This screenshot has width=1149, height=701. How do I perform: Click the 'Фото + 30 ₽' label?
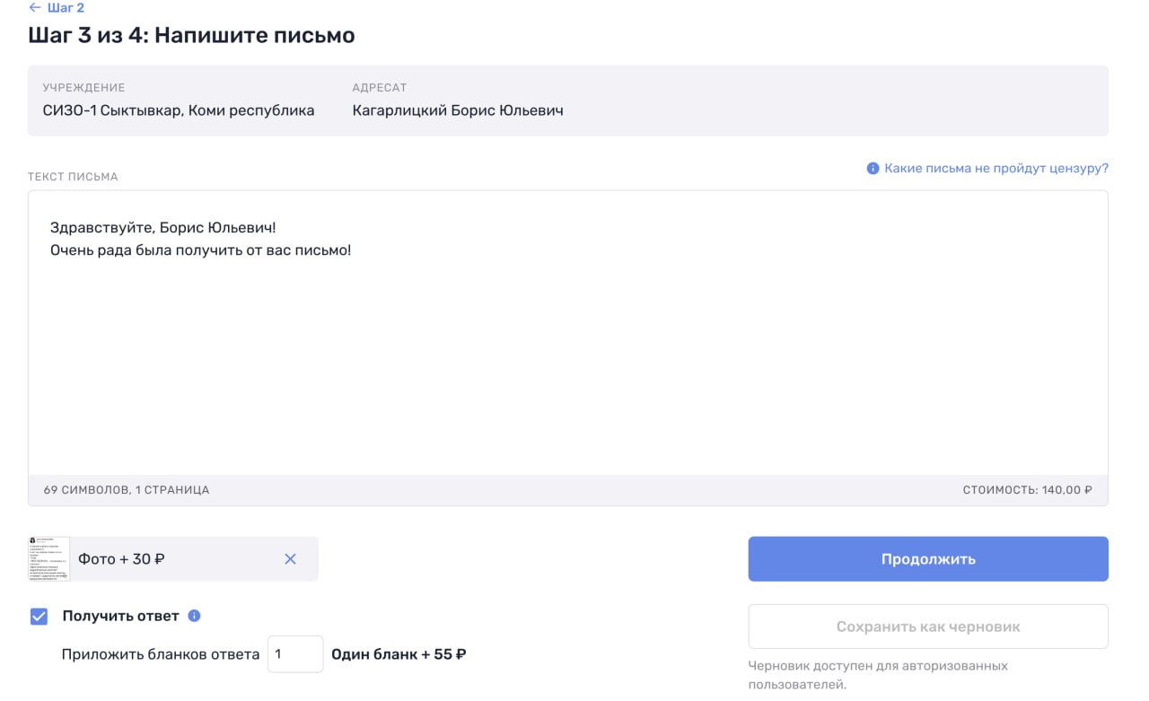point(121,559)
